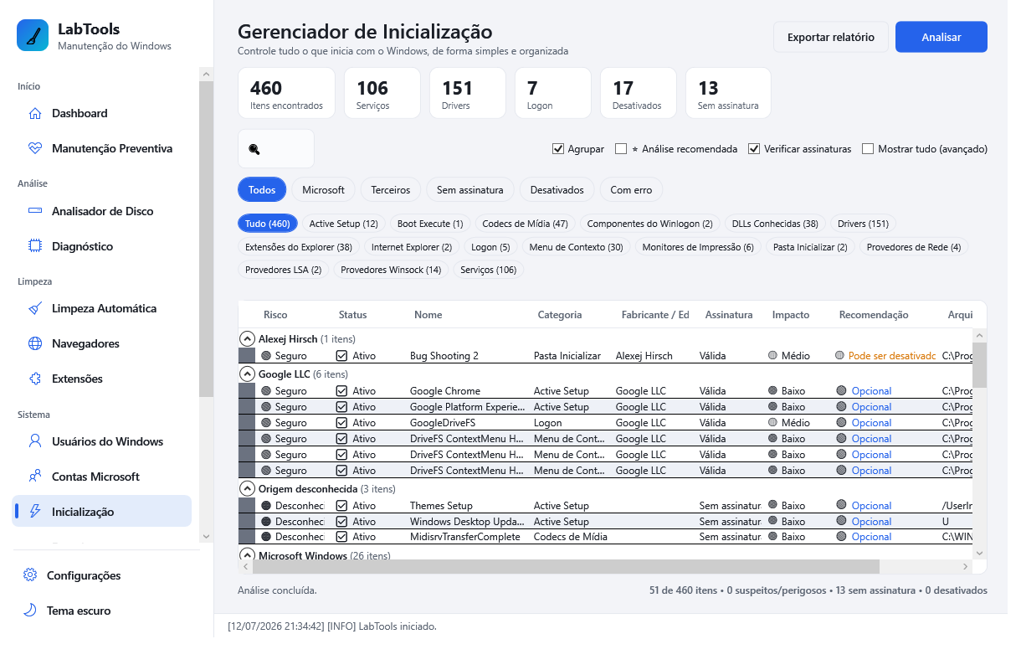Click the LabTools broom logo icon

pyautogui.click(x=33, y=36)
